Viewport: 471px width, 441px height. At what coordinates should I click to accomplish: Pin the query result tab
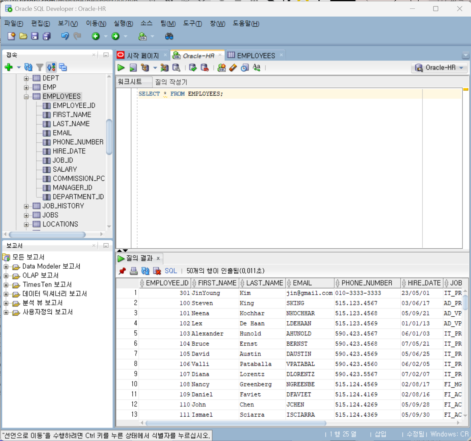click(x=122, y=271)
